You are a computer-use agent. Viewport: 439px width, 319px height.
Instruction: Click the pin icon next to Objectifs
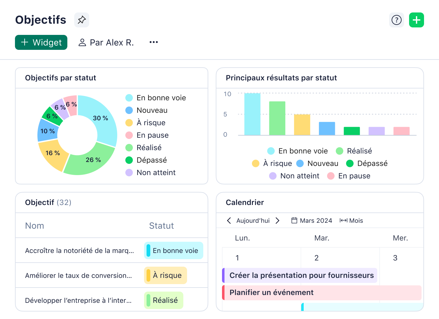pyautogui.click(x=81, y=20)
